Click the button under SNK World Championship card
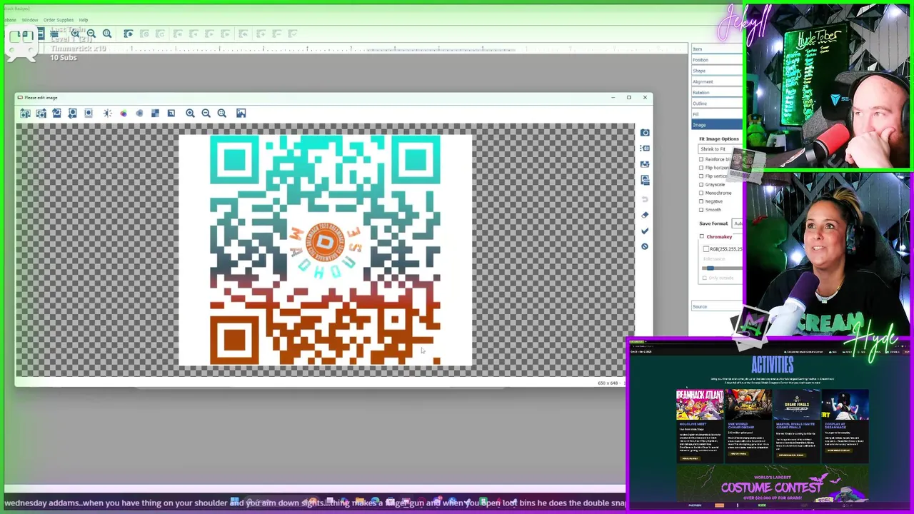914x514 pixels. coord(739,453)
